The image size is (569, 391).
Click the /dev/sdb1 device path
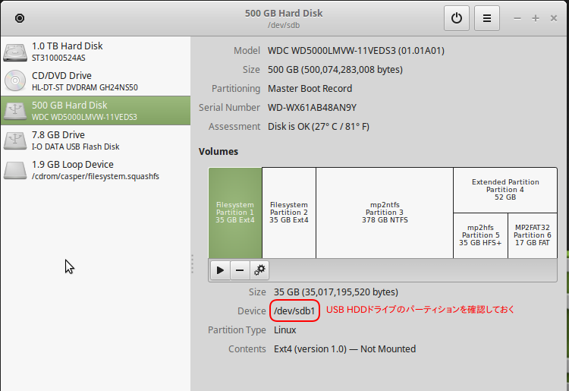pyautogui.click(x=293, y=311)
